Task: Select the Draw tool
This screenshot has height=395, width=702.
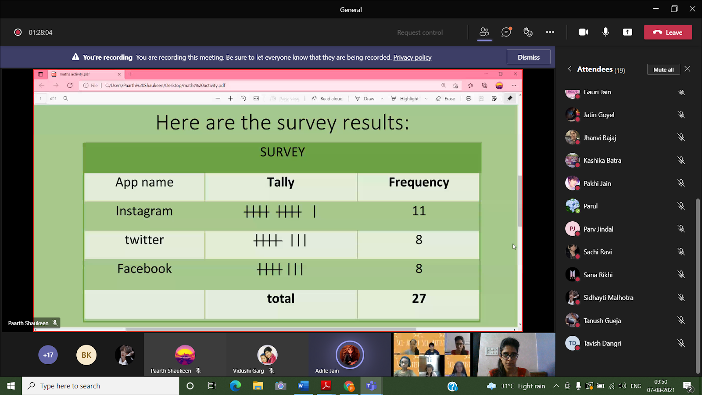Action: [x=365, y=98]
